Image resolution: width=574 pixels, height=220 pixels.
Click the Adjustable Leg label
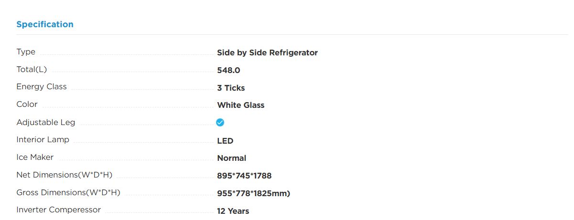click(x=46, y=123)
